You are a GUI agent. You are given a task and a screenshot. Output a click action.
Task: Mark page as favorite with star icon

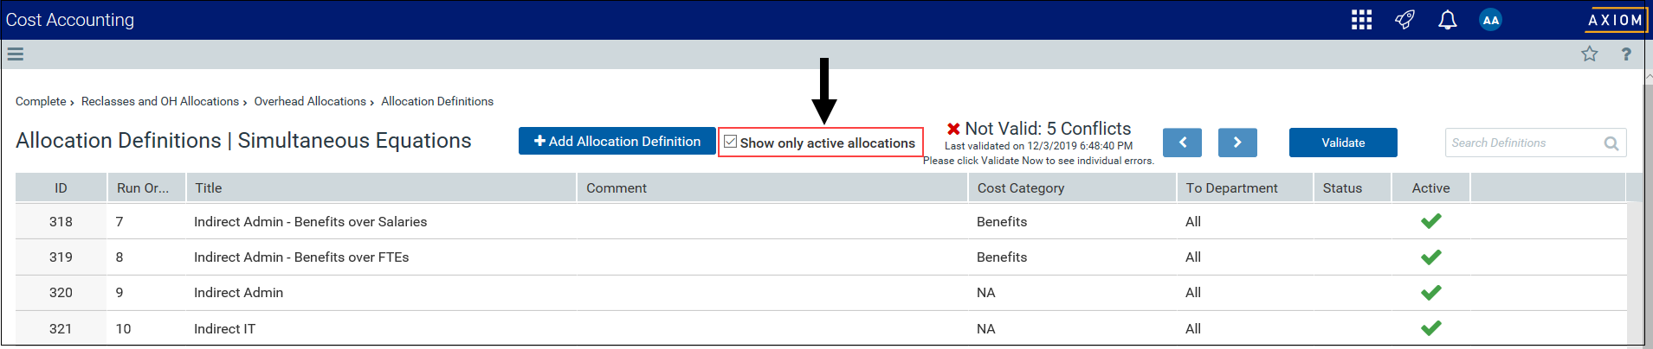pos(1590,54)
